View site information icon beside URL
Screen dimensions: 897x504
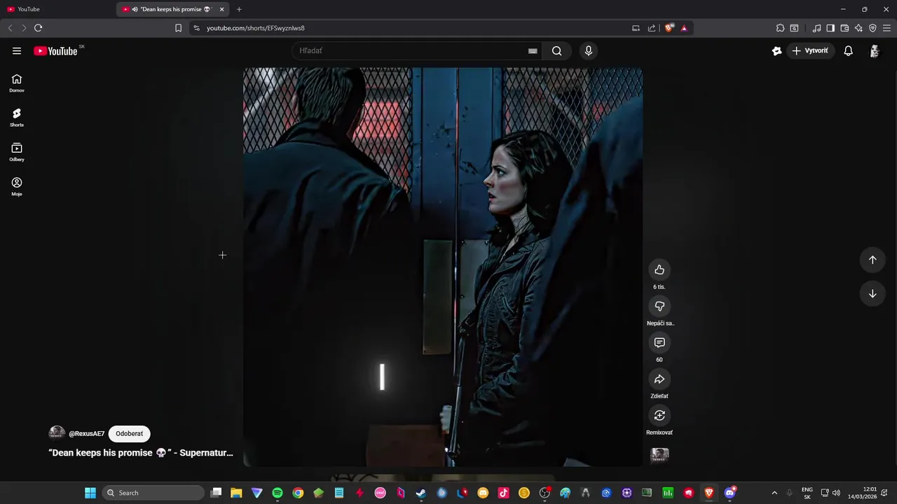tap(196, 28)
